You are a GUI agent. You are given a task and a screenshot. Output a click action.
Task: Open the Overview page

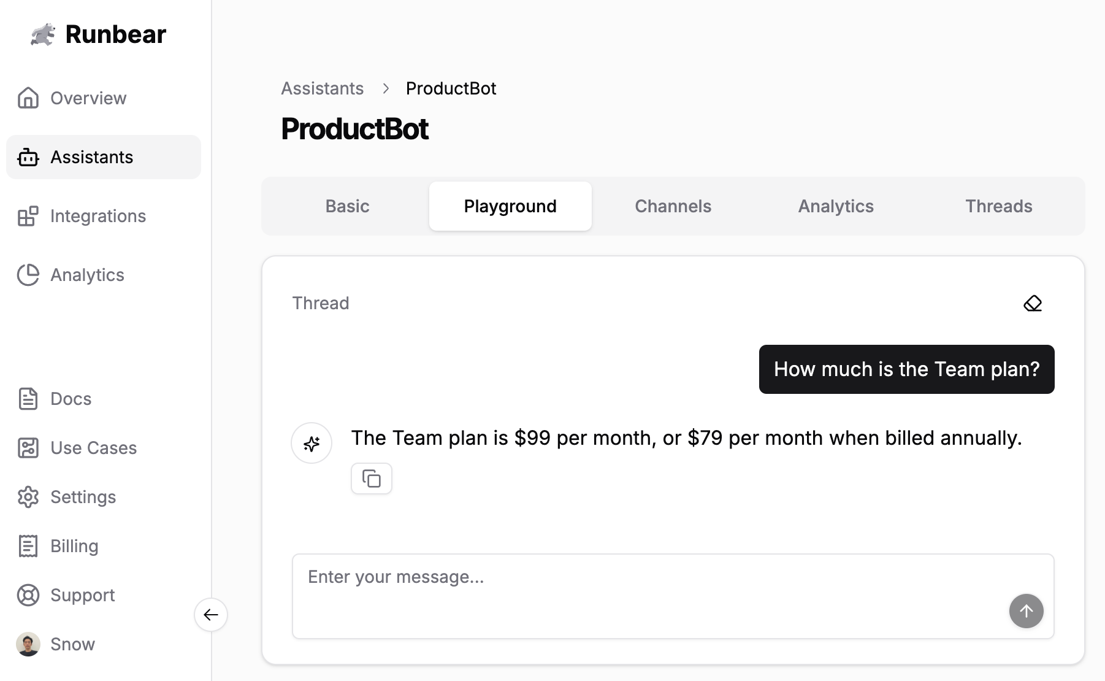88,98
